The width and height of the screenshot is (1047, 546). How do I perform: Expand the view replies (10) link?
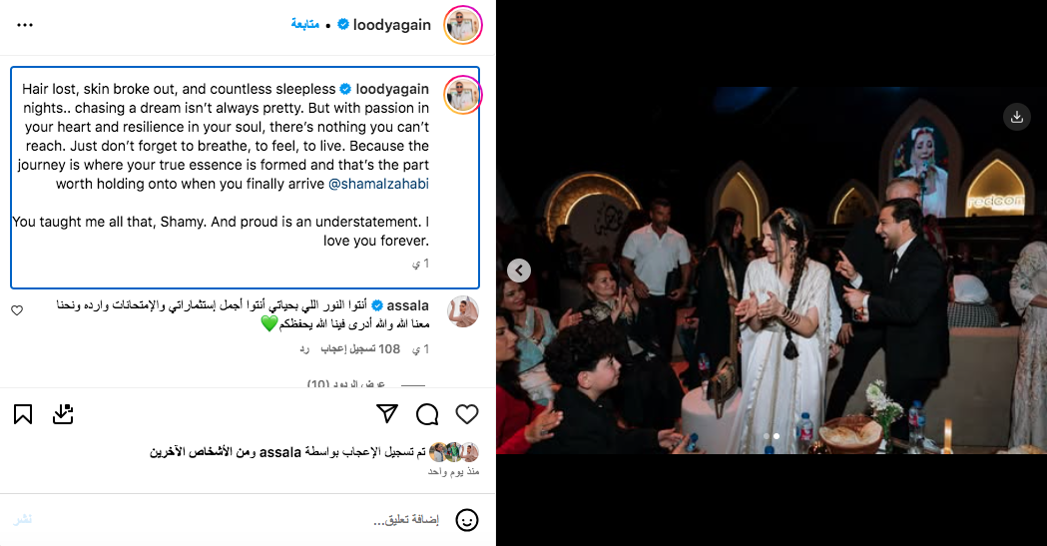(x=346, y=384)
